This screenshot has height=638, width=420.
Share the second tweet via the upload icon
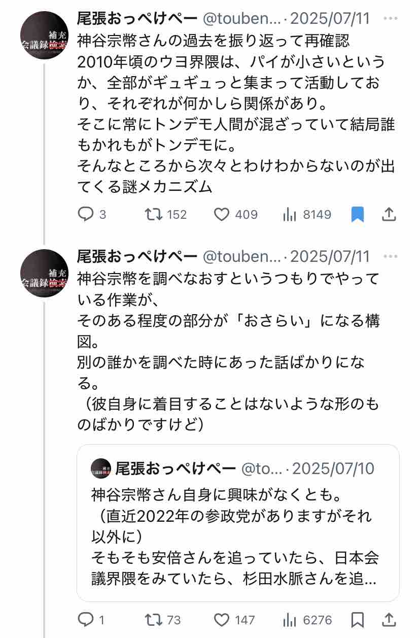pyautogui.click(x=389, y=620)
